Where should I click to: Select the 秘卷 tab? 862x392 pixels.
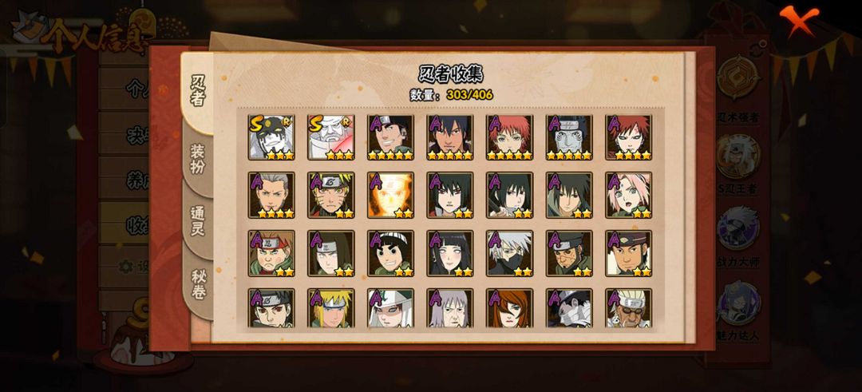point(198,283)
